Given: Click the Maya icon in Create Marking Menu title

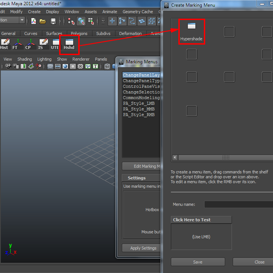Looking at the screenshot, I should click(167, 5).
